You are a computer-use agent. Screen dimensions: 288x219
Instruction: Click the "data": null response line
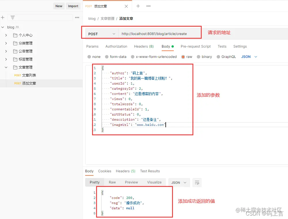(122, 208)
